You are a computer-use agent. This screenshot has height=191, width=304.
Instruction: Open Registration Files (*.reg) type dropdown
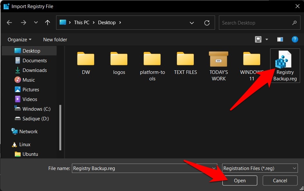click(260, 168)
